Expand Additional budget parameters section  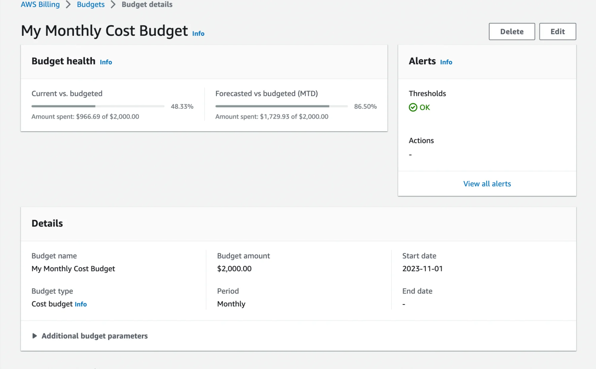click(90, 336)
